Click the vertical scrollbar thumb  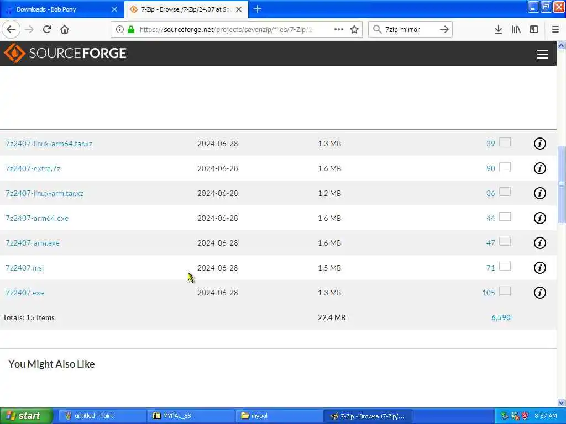pos(561,184)
